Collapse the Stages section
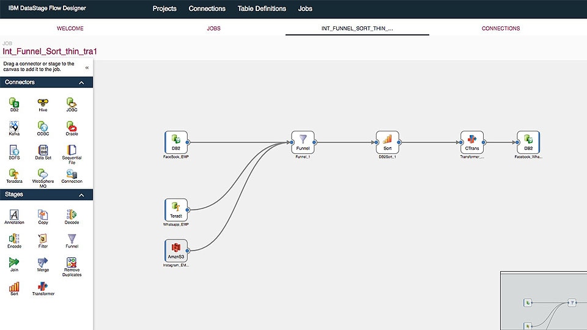The image size is (587, 330). click(x=81, y=195)
